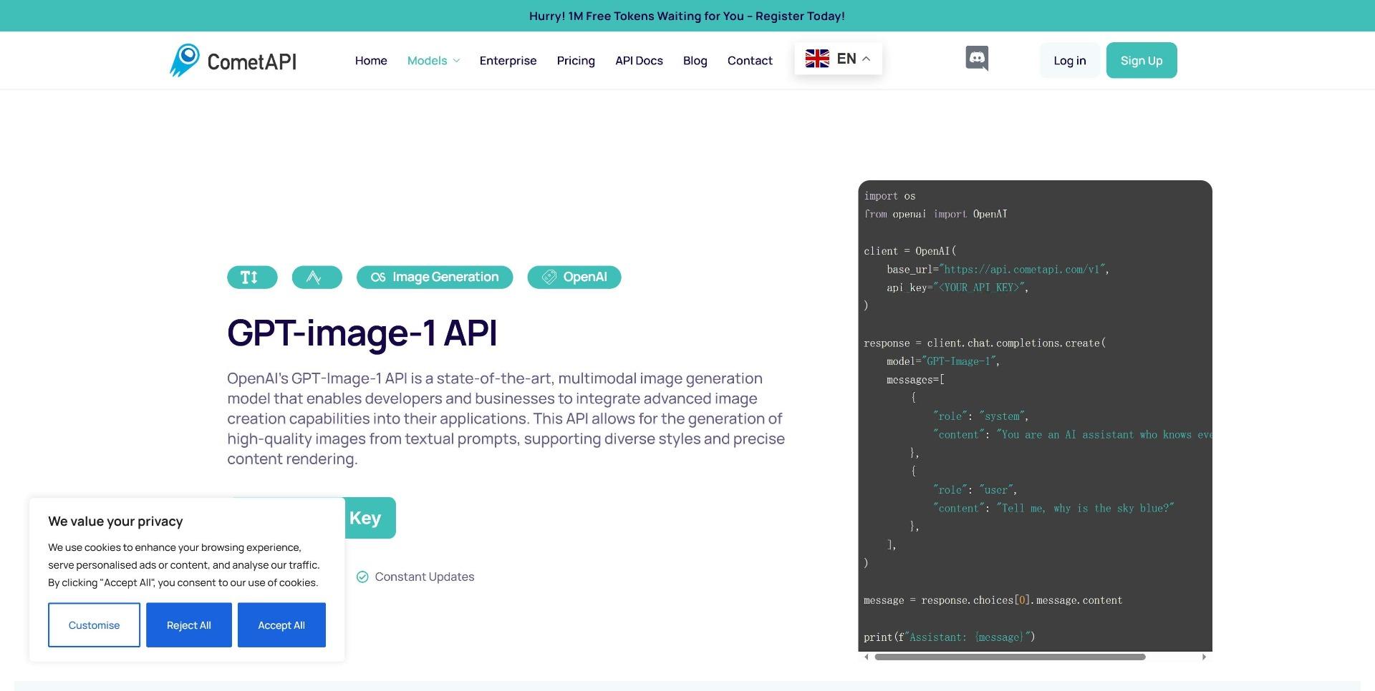Click the "We value your privacy" heading
Image resolution: width=1375 pixels, height=691 pixels.
point(115,521)
